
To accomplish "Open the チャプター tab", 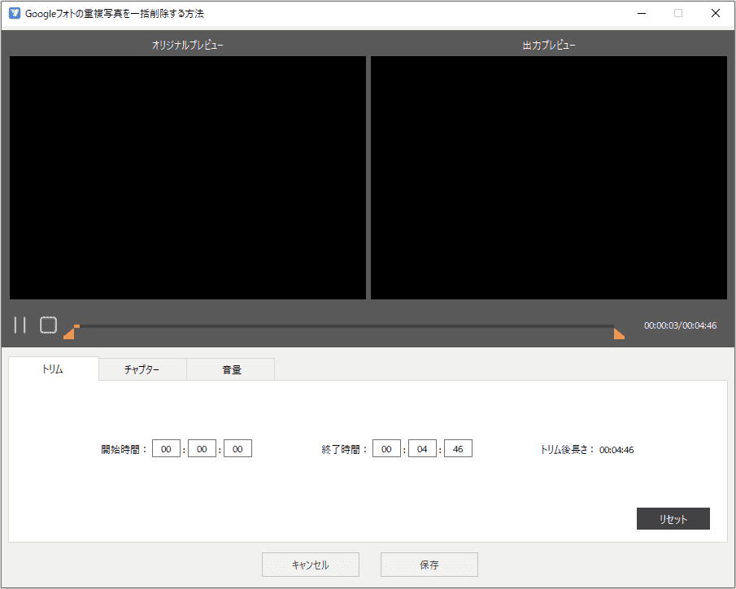I will click(142, 369).
